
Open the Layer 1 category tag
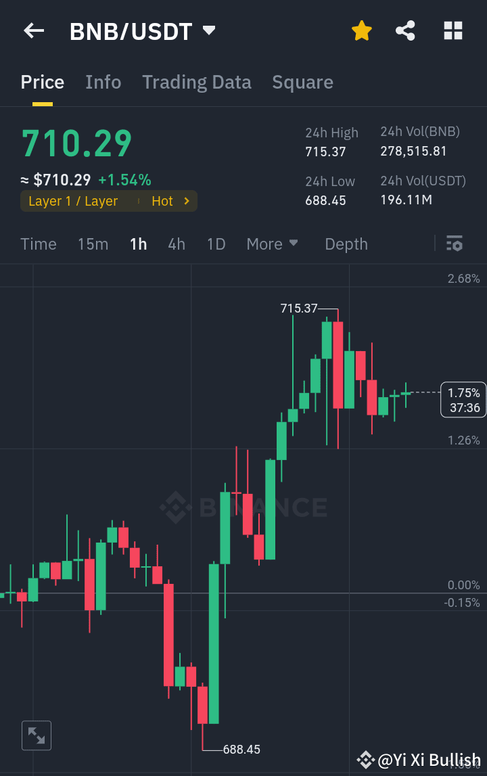(71, 201)
